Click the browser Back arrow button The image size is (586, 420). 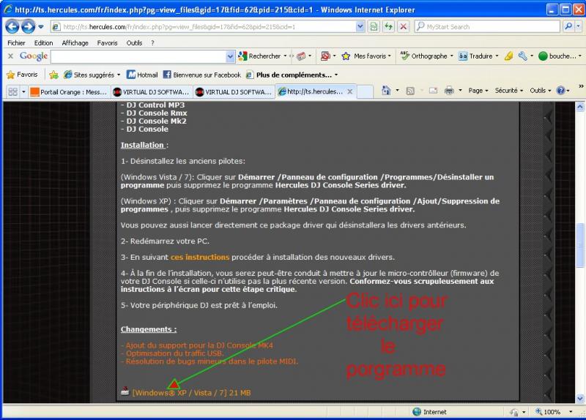tap(12, 26)
